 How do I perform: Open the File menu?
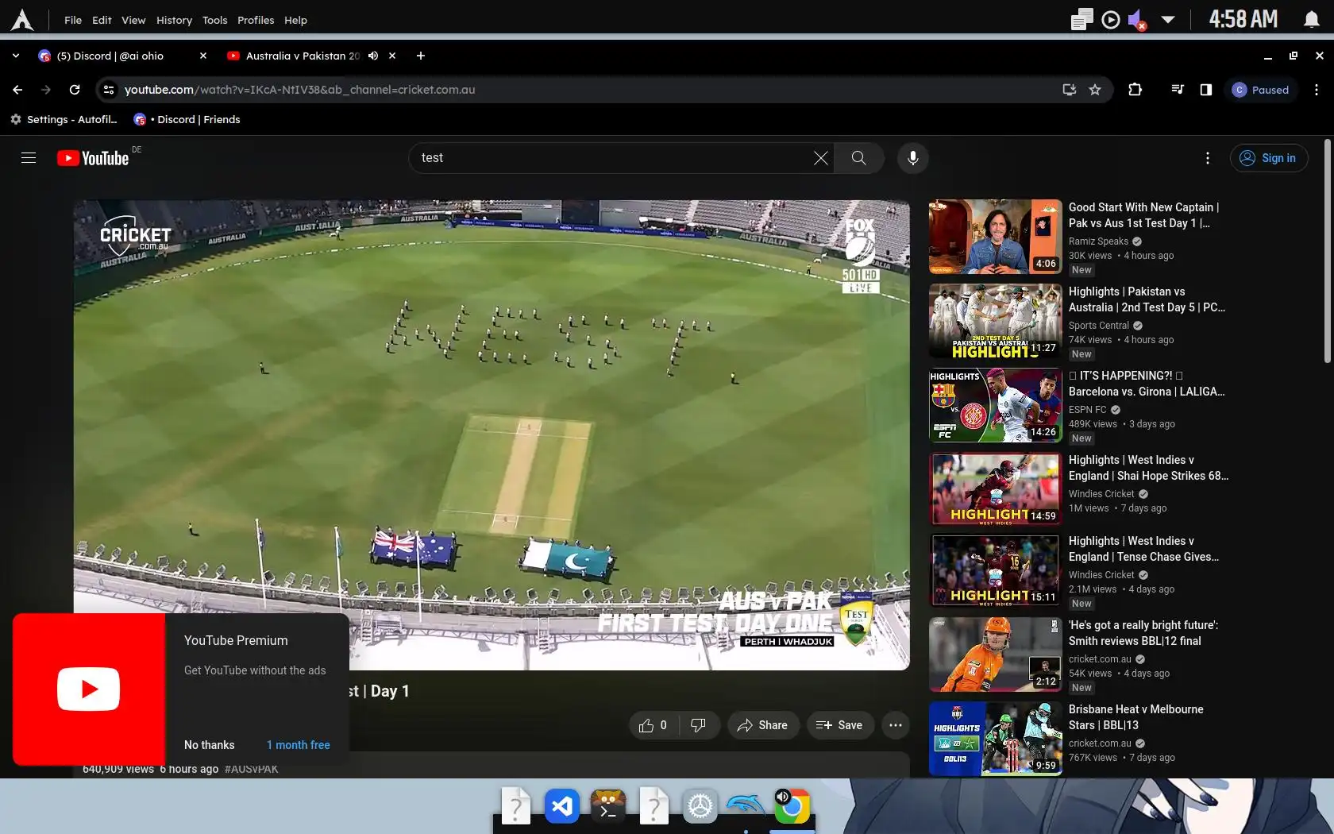click(73, 20)
